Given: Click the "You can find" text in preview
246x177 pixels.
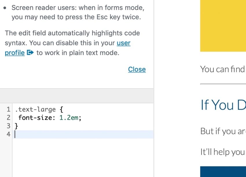Looking at the screenshot, I should coord(222,69).
